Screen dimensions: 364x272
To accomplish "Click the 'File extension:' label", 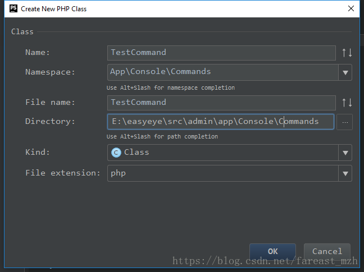I will point(63,173).
